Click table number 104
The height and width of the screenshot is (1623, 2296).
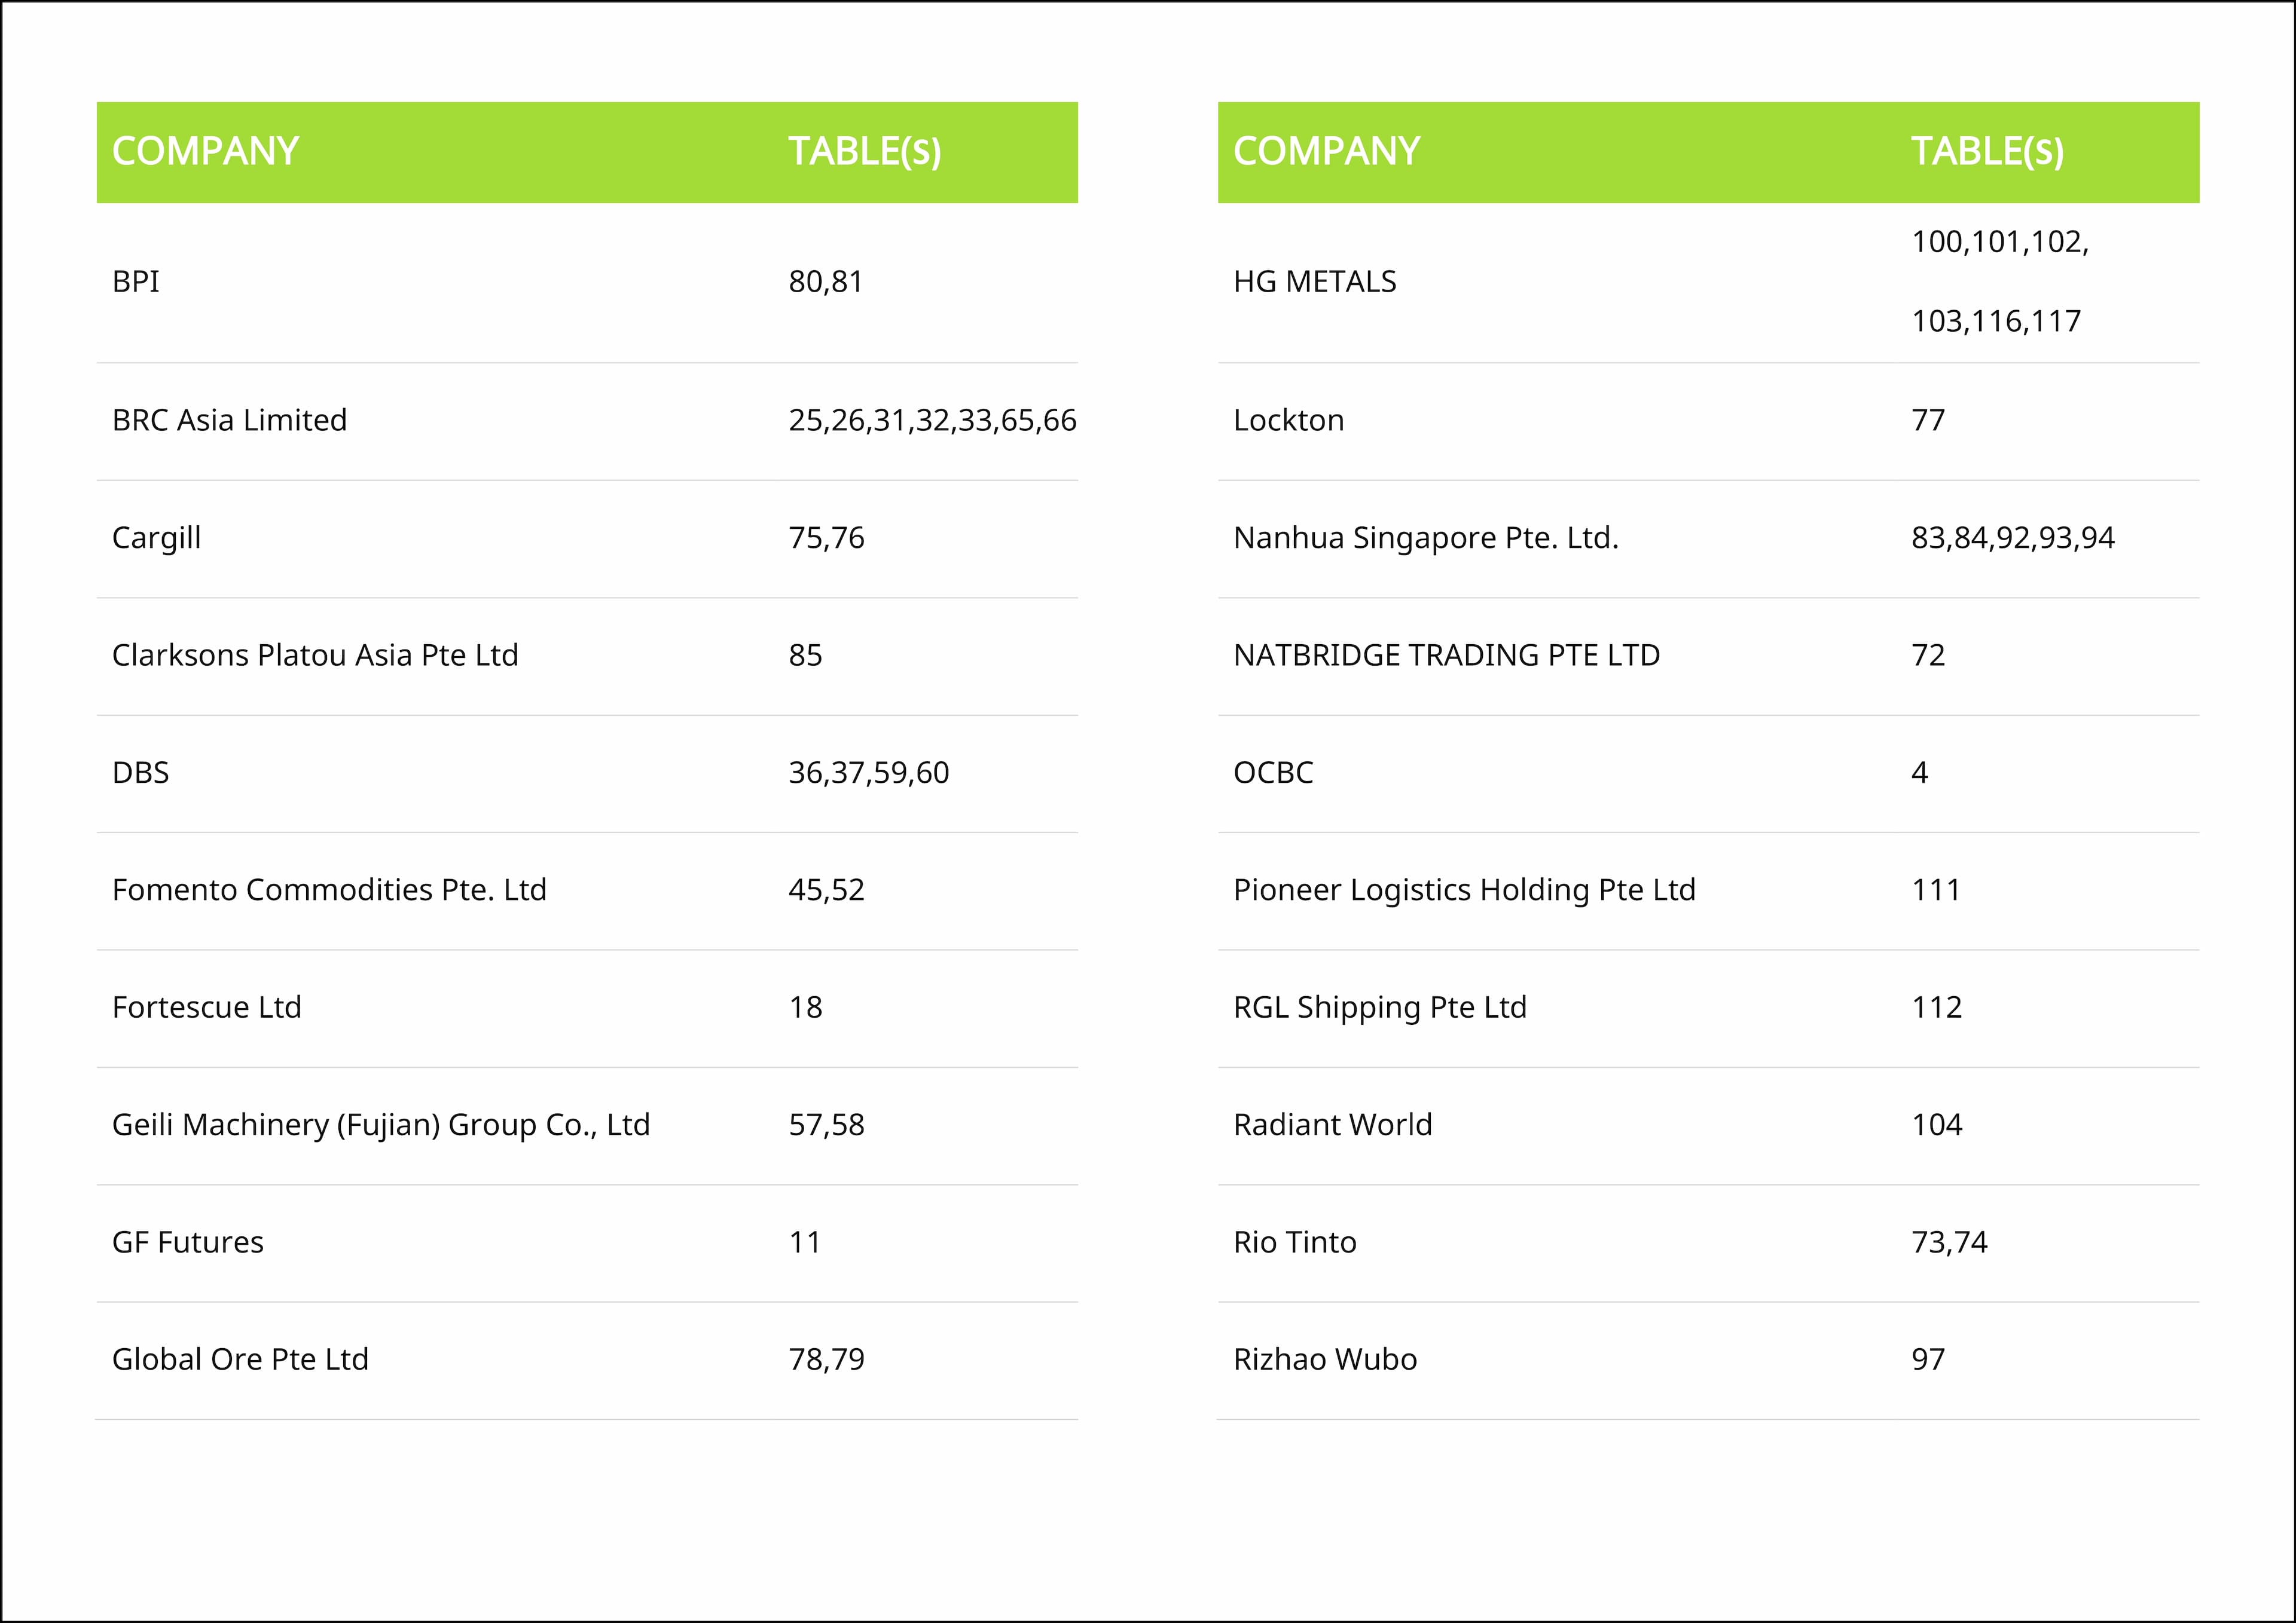1937,1125
